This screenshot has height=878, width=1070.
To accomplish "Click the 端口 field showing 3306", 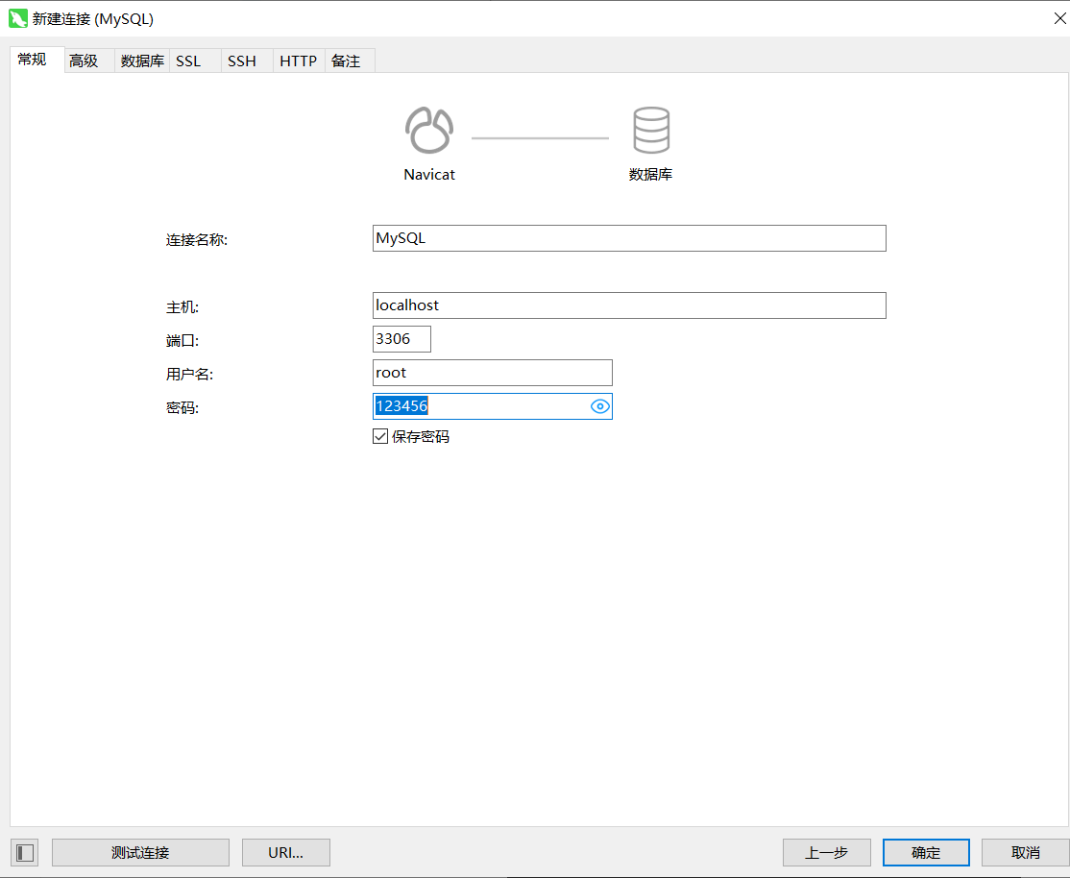I will [x=401, y=339].
